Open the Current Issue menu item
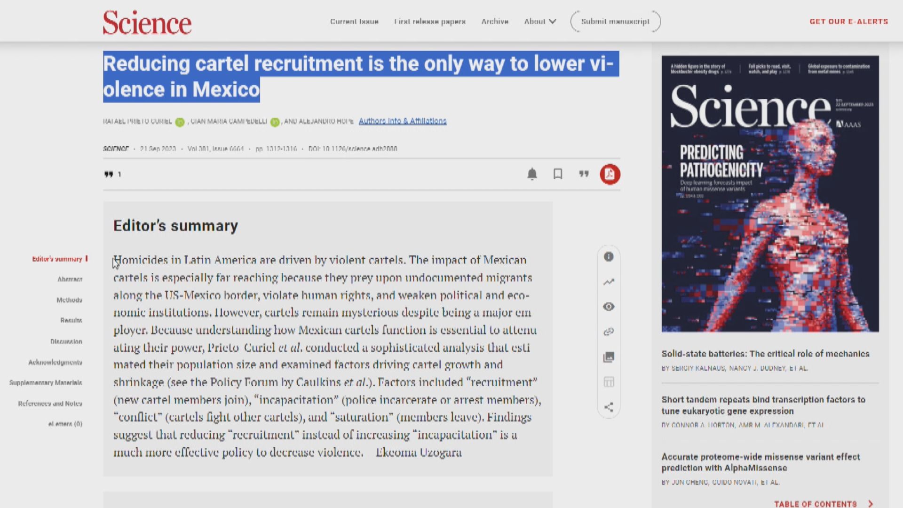 coord(354,21)
